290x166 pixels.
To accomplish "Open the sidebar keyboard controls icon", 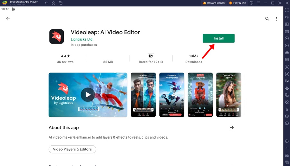I will pyautogui.click(x=287, y=31).
